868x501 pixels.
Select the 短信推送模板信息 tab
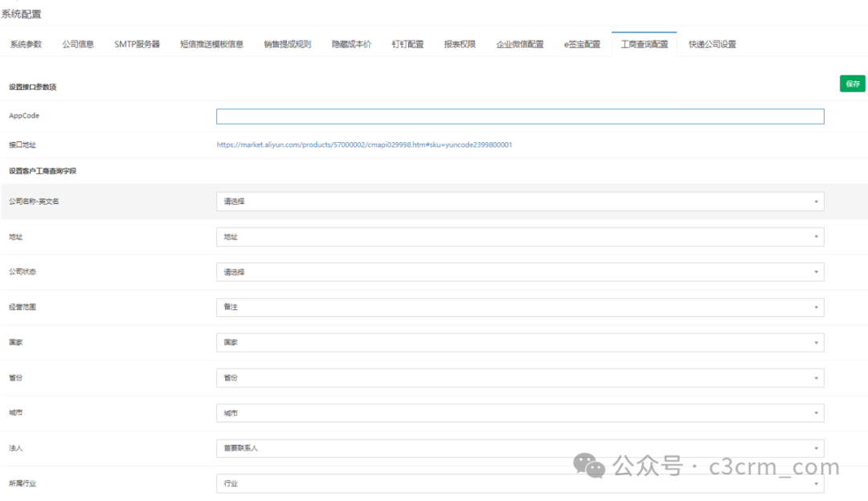pyautogui.click(x=211, y=44)
